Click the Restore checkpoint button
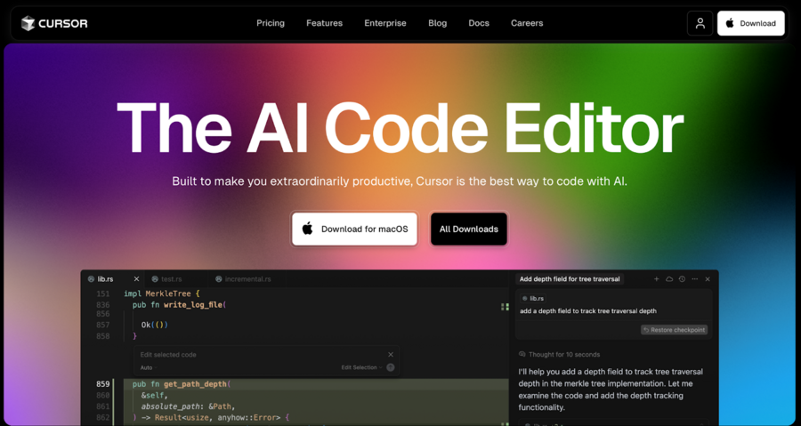The height and width of the screenshot is (426, 801). coord(674,330)
